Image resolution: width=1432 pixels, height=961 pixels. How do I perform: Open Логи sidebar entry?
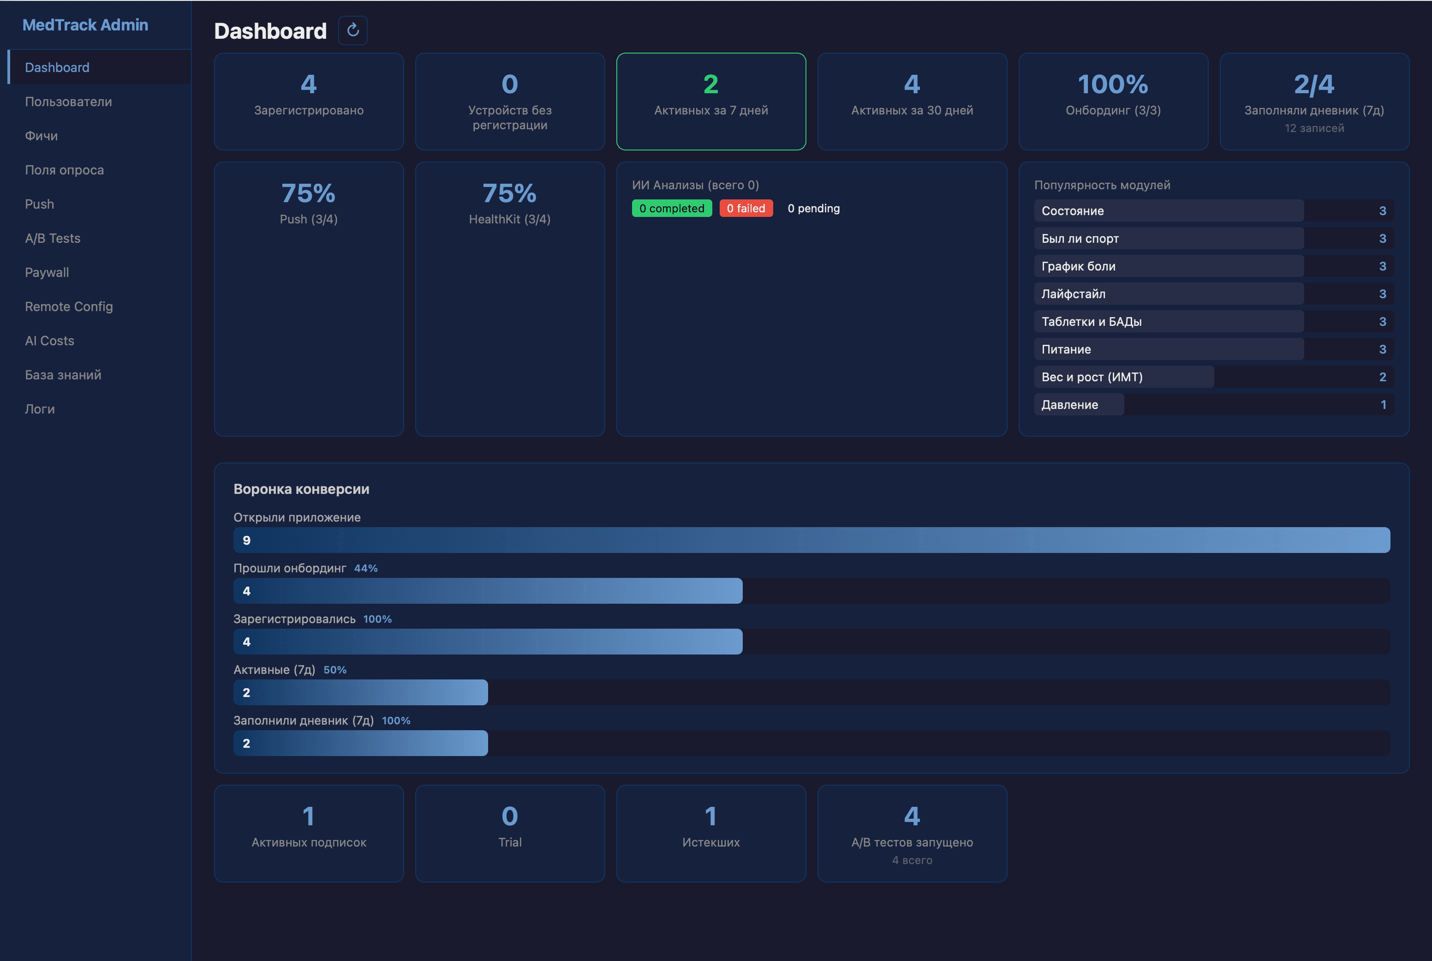pos(40,409)
